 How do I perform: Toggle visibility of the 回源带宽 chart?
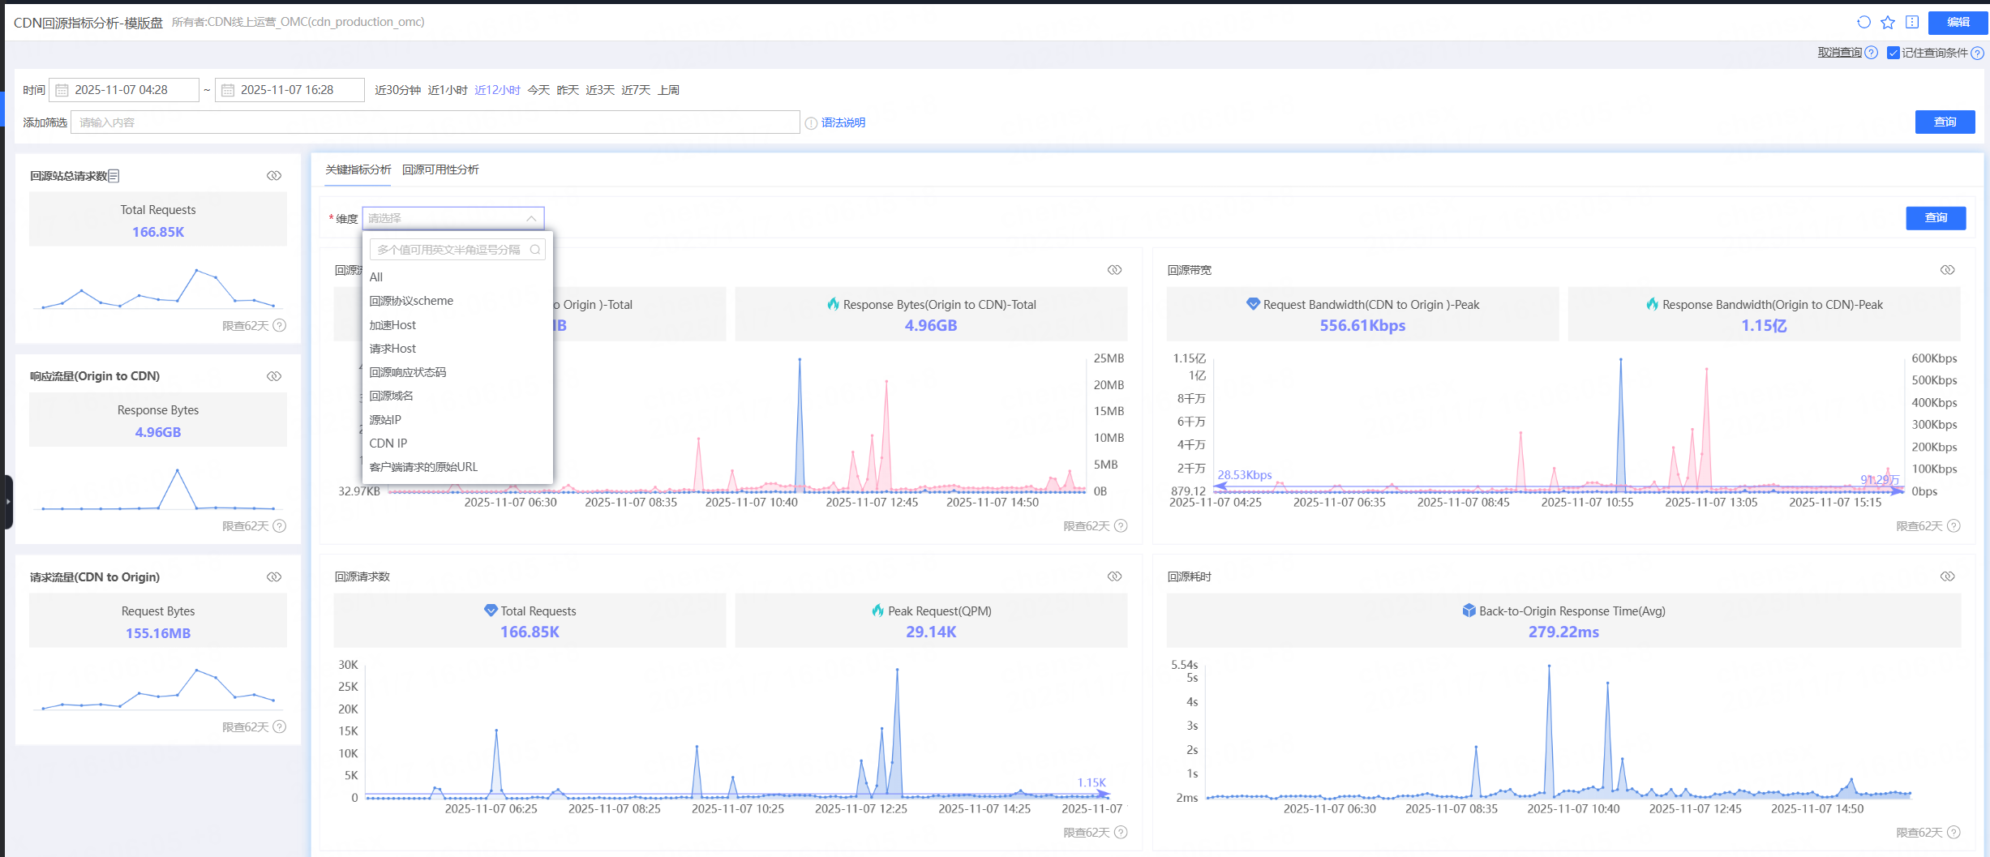point(1948,270)
